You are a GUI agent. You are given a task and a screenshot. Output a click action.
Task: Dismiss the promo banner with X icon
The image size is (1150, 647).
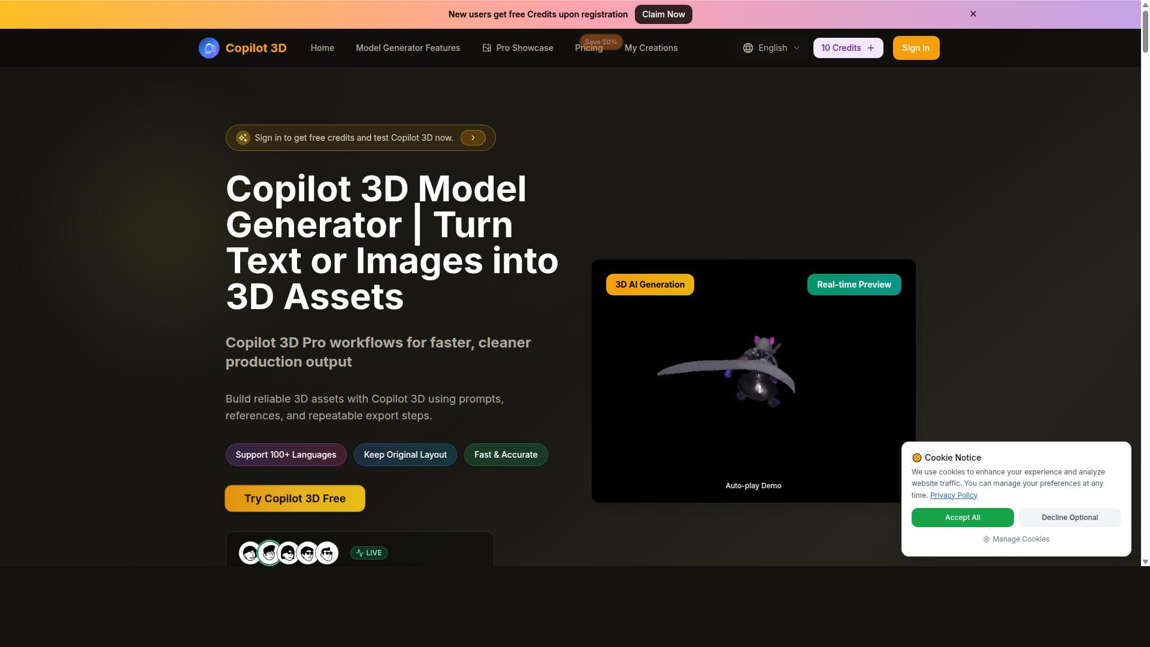pos(973,14)
